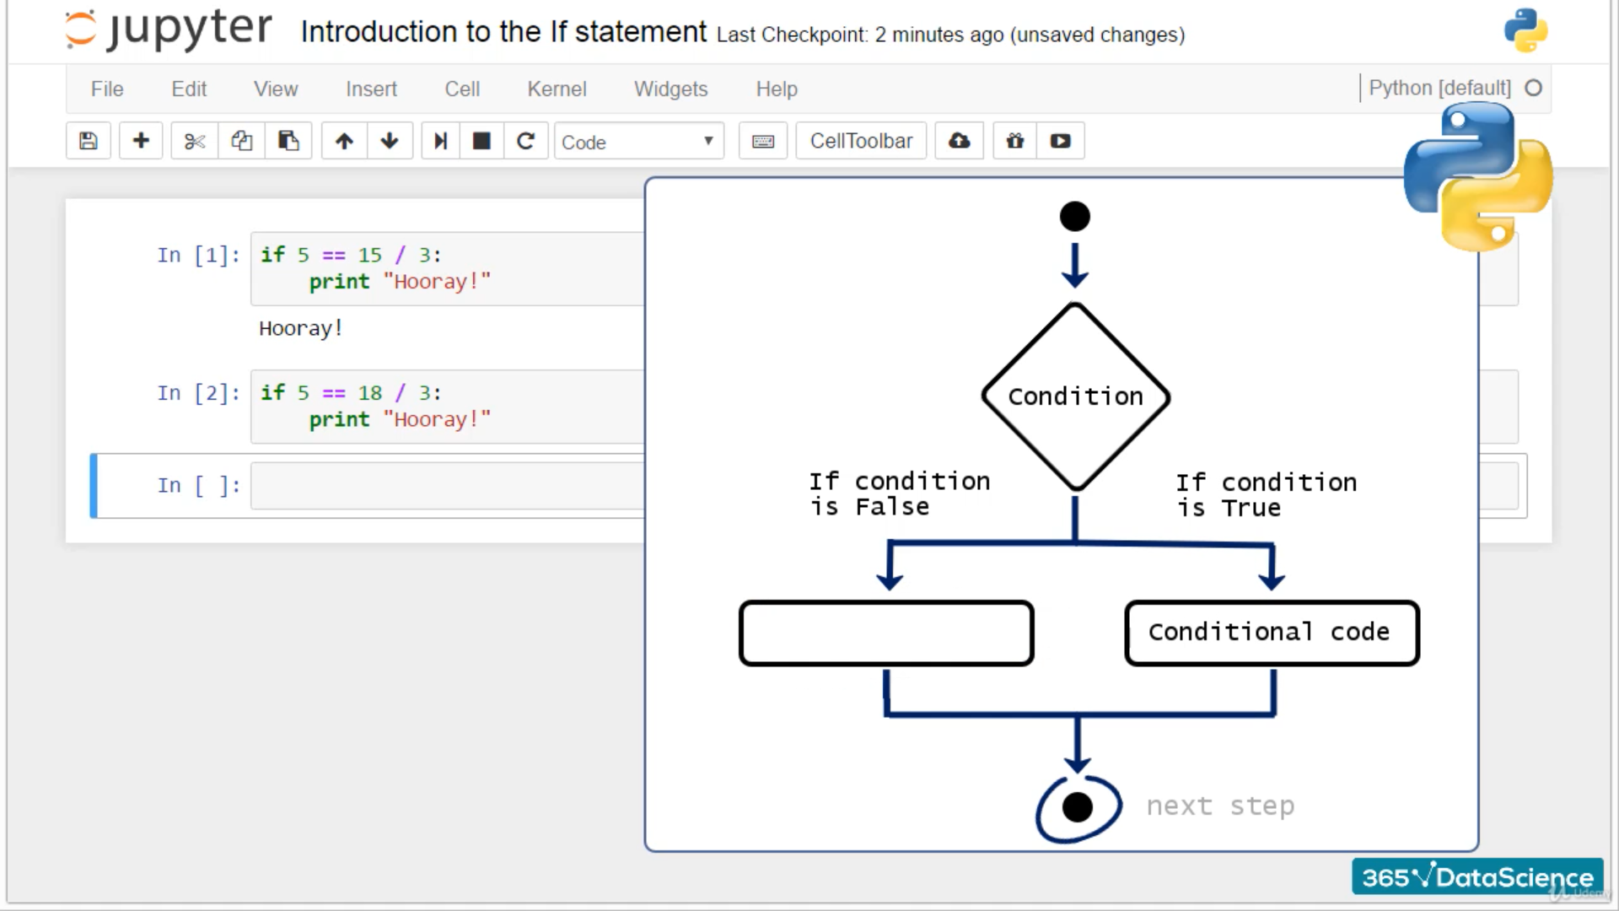Run cell and select below
The image size is (1619, 911).
(x=440, y=141)
